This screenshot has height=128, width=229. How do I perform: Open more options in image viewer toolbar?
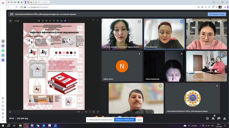(69, 21)
